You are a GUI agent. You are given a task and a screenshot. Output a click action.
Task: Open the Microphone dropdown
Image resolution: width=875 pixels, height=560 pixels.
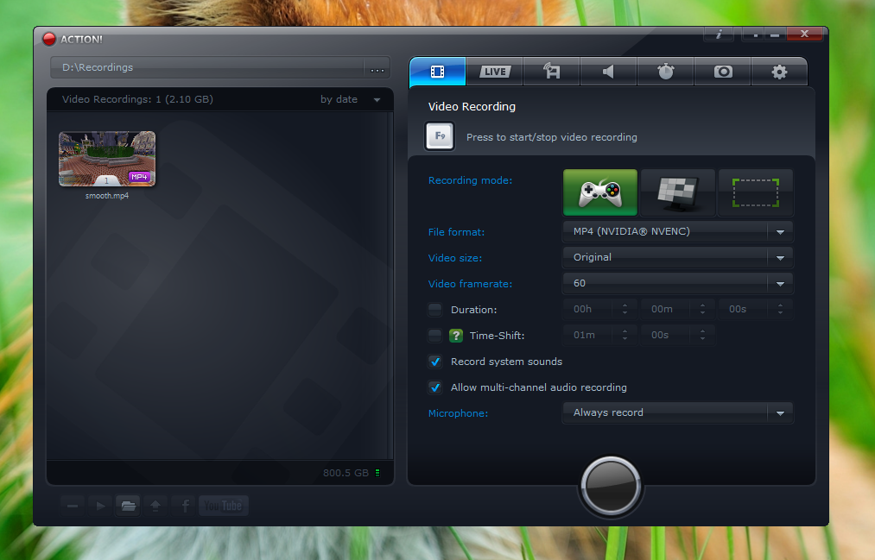point(677,413)
